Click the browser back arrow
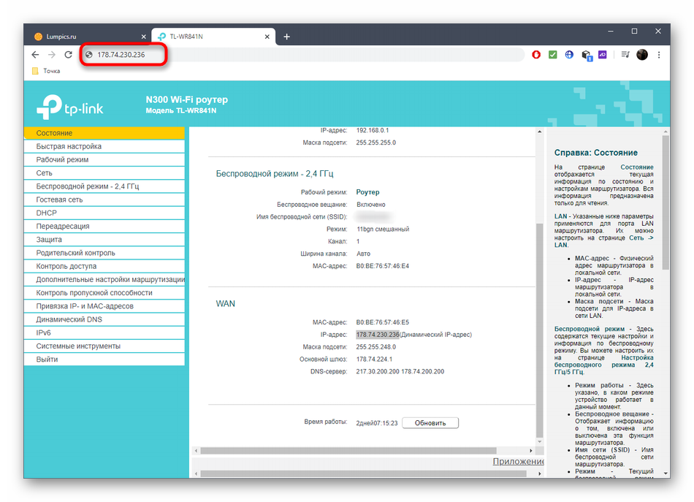 [x=35, y=55]
